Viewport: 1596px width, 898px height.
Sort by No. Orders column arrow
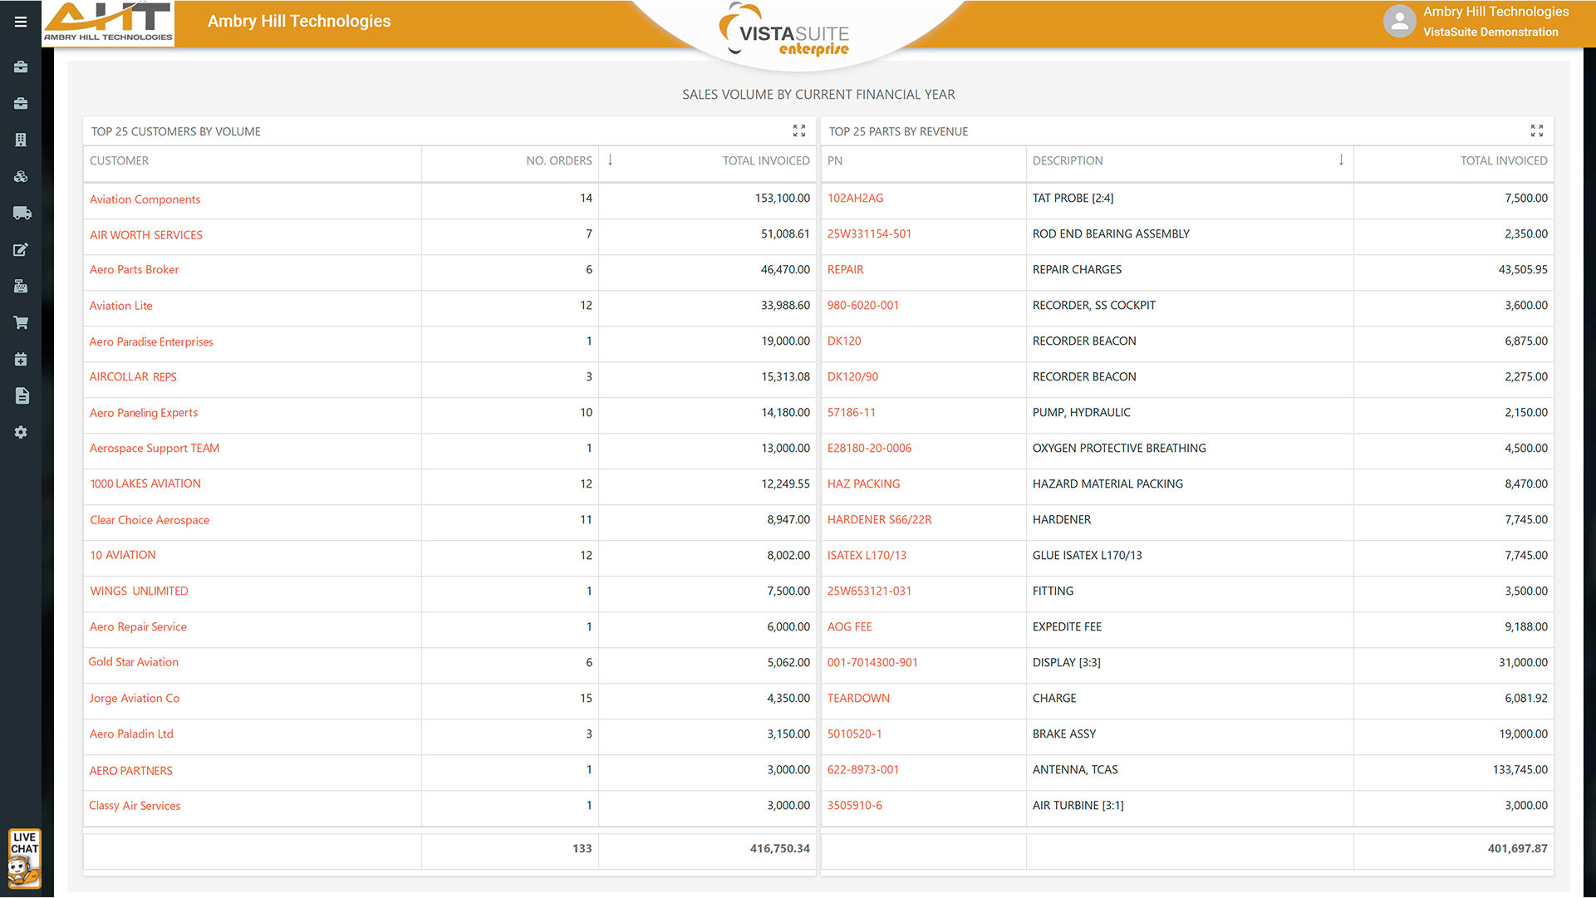[610, 160]
